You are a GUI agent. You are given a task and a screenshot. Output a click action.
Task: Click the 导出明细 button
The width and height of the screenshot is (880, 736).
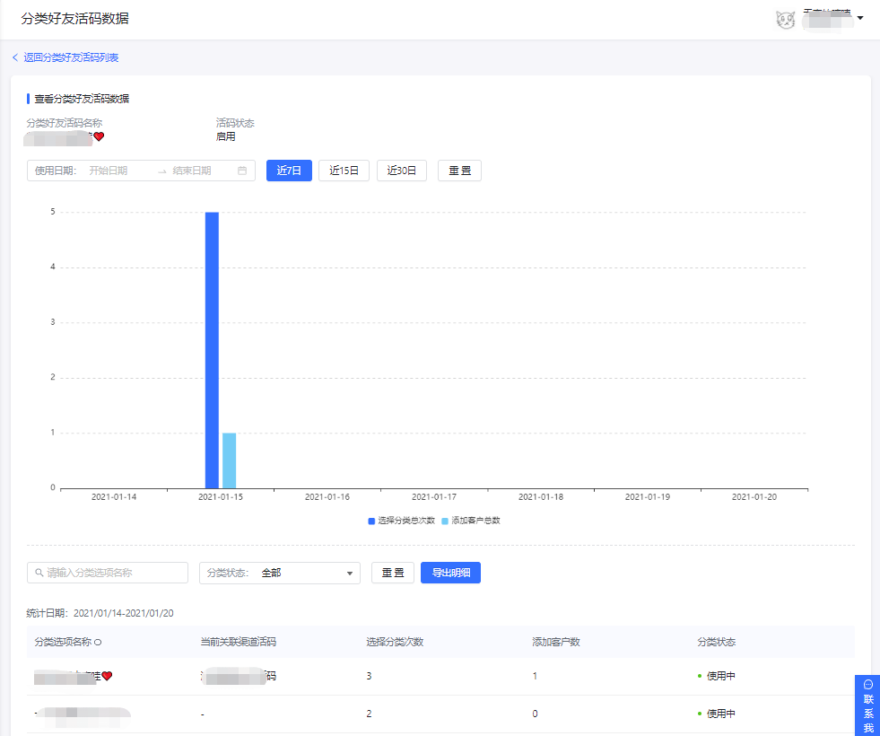point(450,573)
